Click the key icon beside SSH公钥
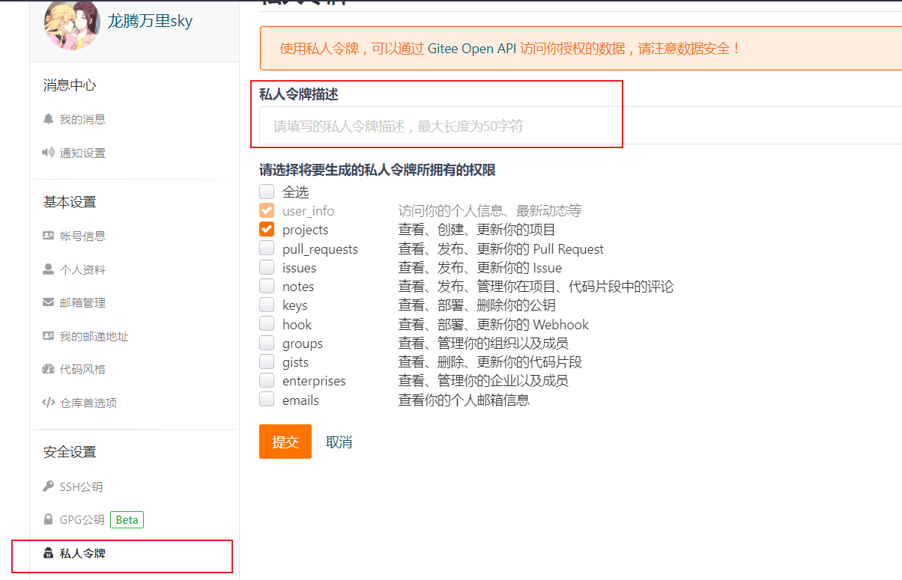902x580 pixels. point(49,486)
